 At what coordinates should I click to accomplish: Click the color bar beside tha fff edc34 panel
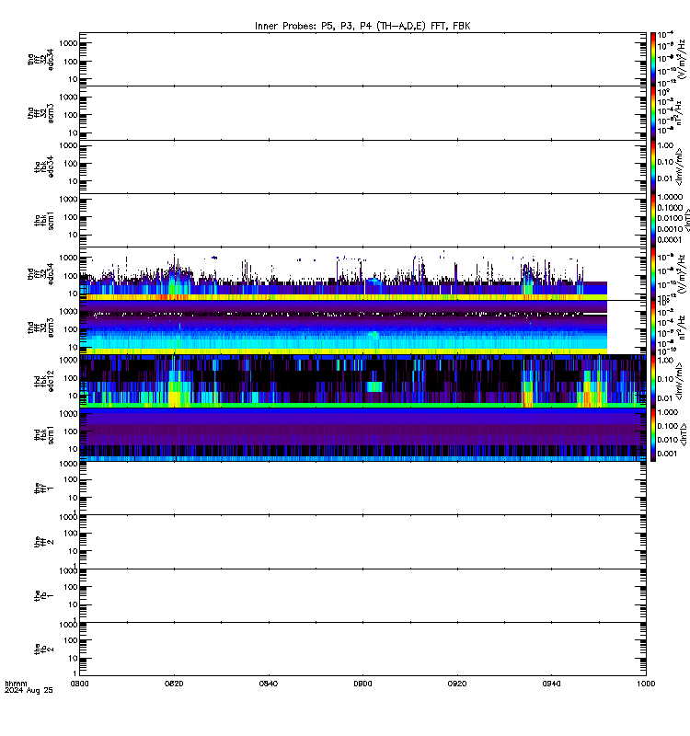(653, 60)
